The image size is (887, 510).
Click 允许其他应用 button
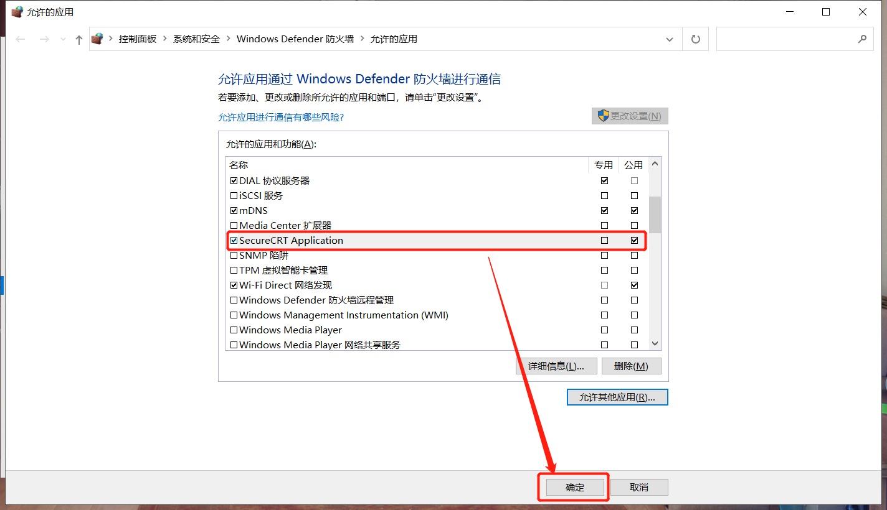point(617,397)
